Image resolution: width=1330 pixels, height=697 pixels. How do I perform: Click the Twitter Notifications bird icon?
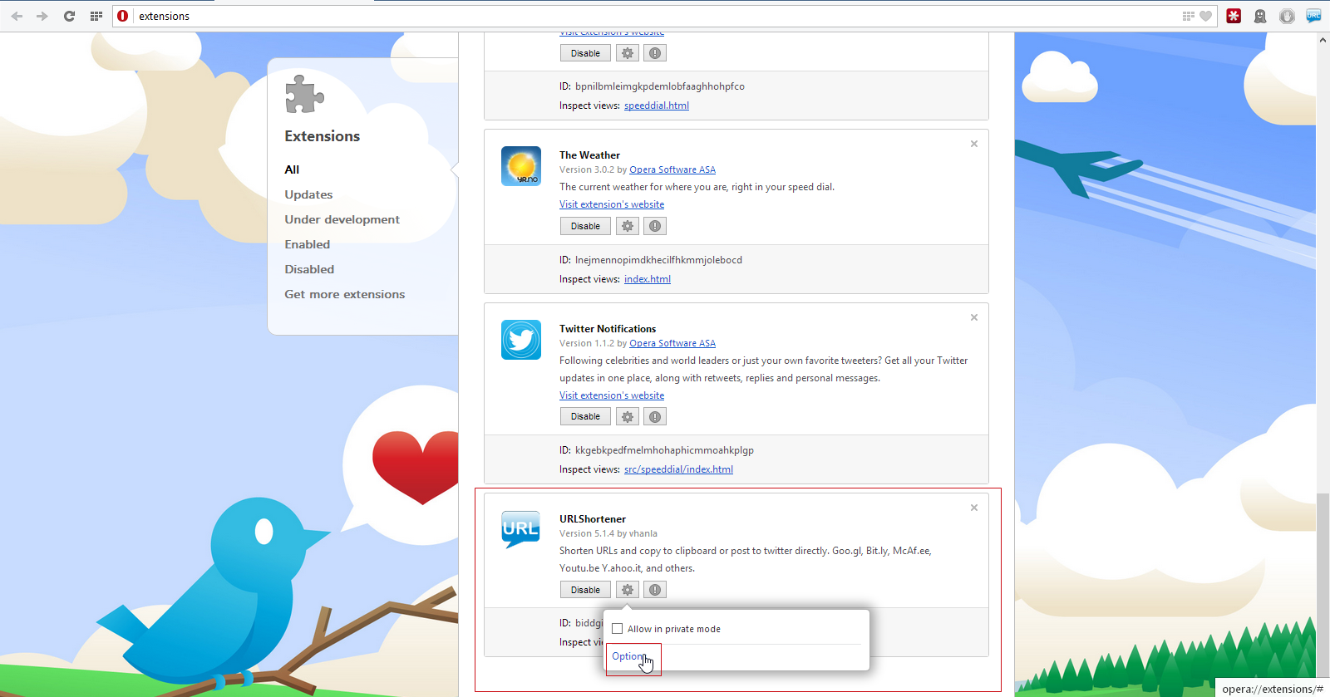[521, 340]
